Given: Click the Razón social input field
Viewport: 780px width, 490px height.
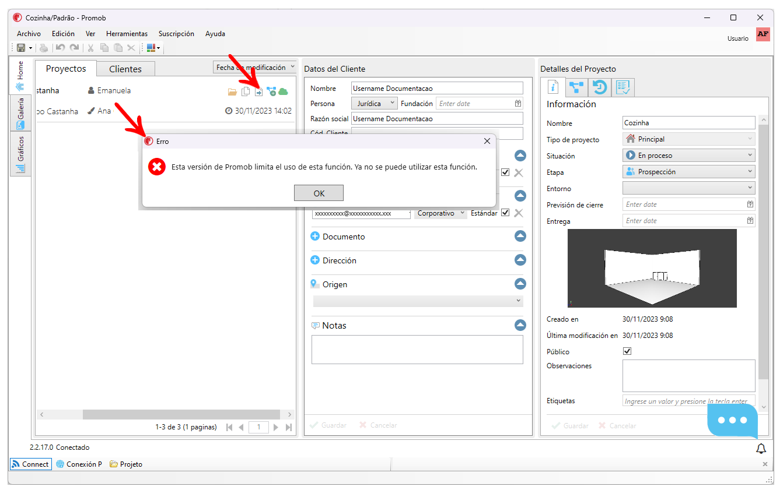Looking at the screenshot, I should tap(437, 119).
